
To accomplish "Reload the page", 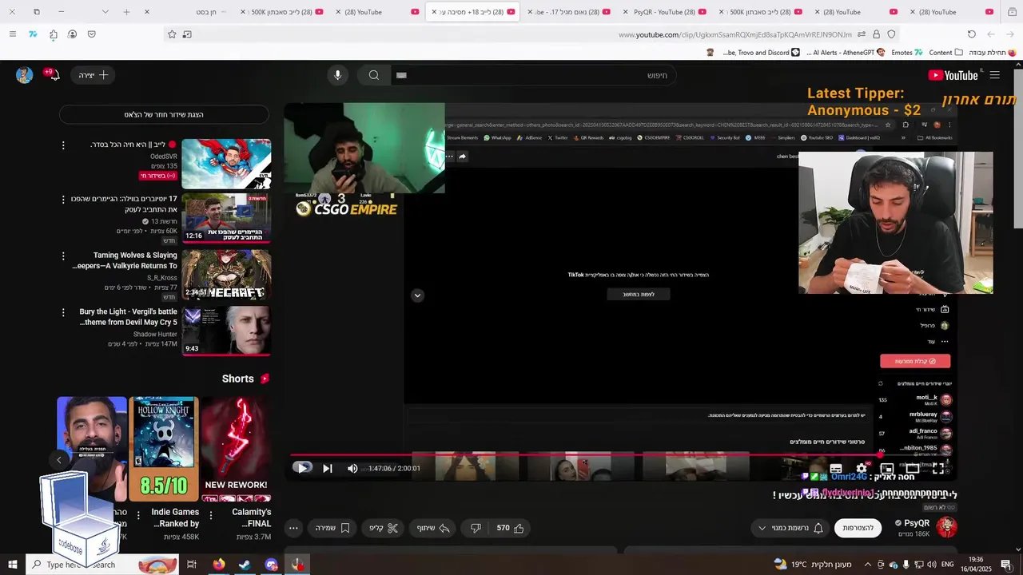I will [x=972, y=34].
